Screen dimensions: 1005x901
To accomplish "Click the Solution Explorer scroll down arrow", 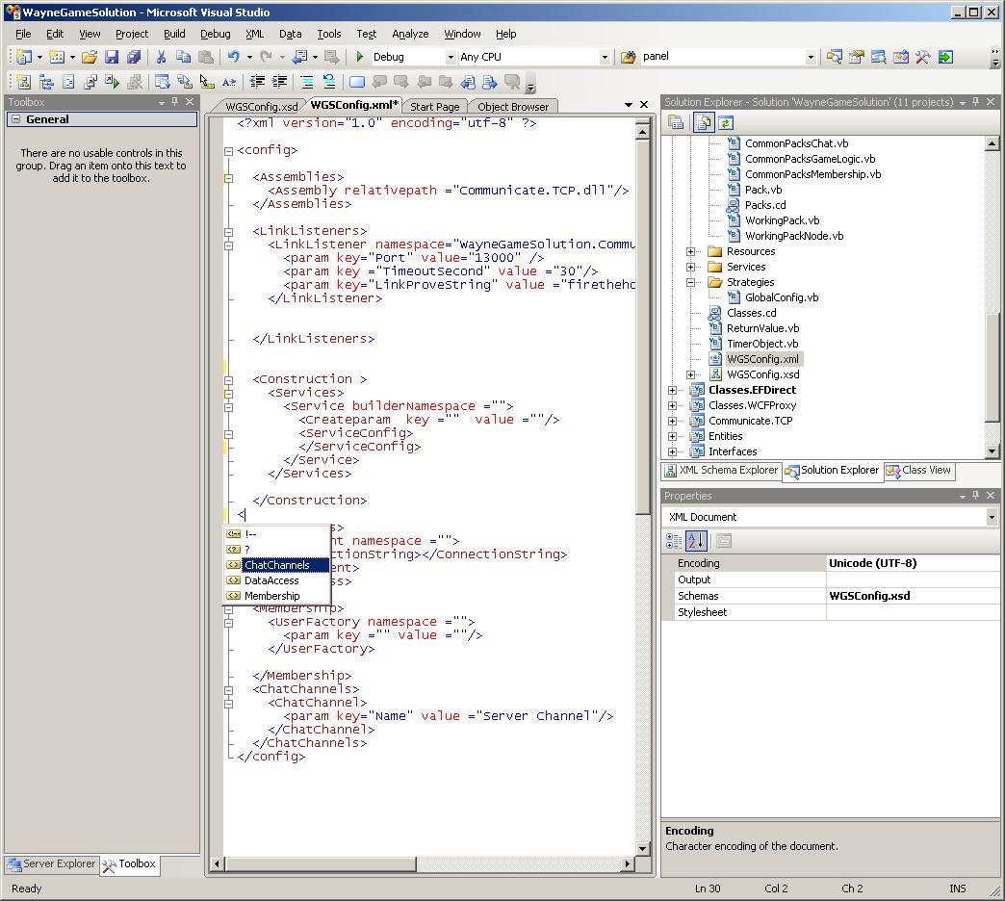I will coord(992,451).
